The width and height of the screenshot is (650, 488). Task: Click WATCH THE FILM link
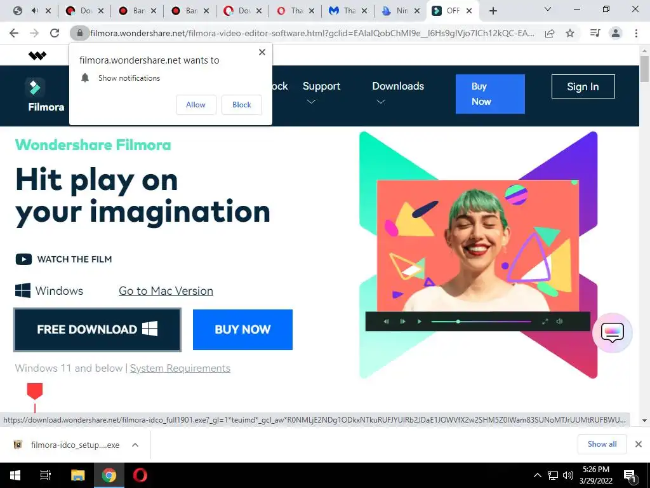click(x=75, y=259)
